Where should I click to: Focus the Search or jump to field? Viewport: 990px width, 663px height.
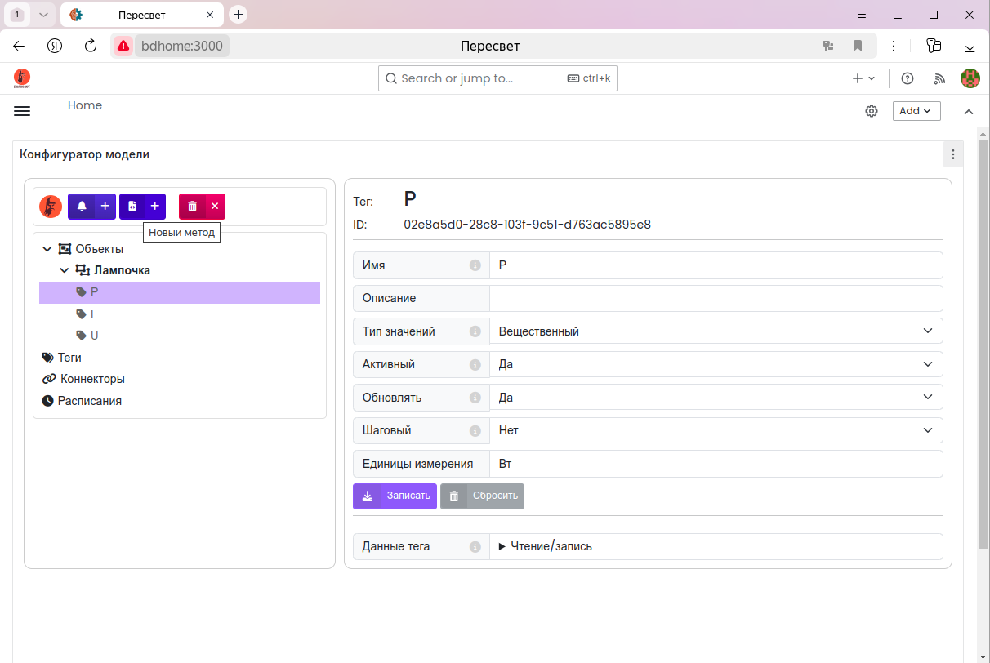497,78
